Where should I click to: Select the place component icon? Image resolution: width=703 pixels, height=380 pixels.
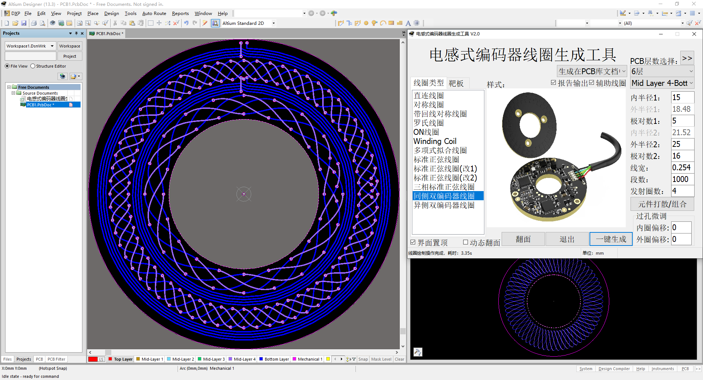click(417, 23)
